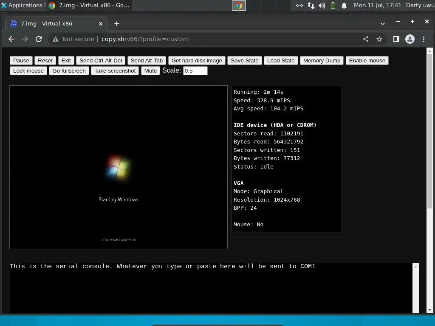The image size is (435, 326).
Task: Click the Chrome workspace thumbnail in panel
Action: point(239,6)
